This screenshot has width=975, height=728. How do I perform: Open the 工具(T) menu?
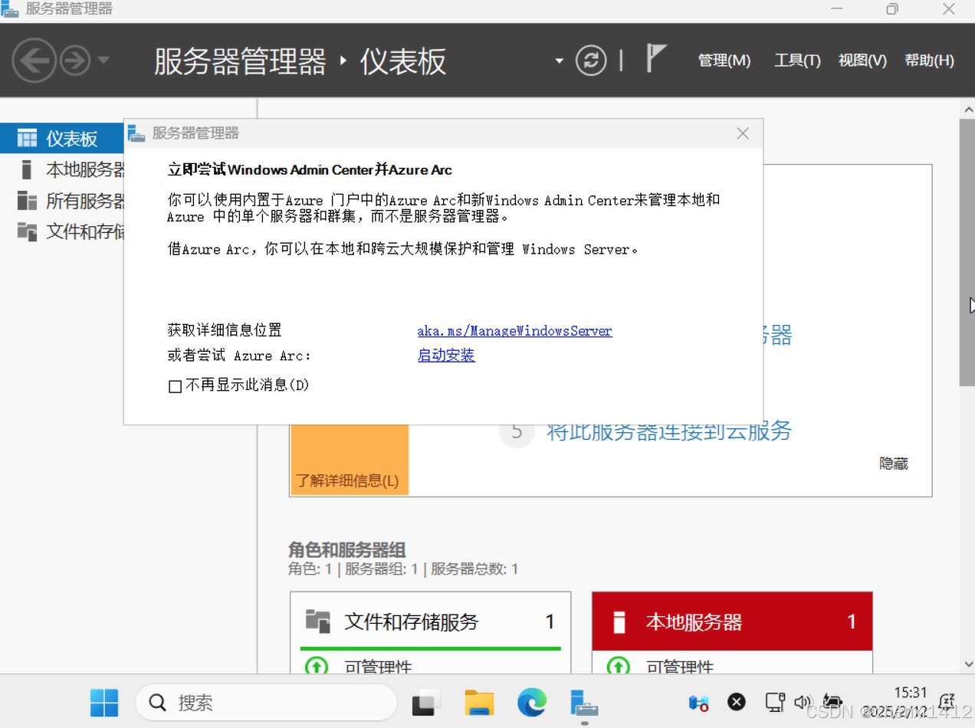pos(797,61)
